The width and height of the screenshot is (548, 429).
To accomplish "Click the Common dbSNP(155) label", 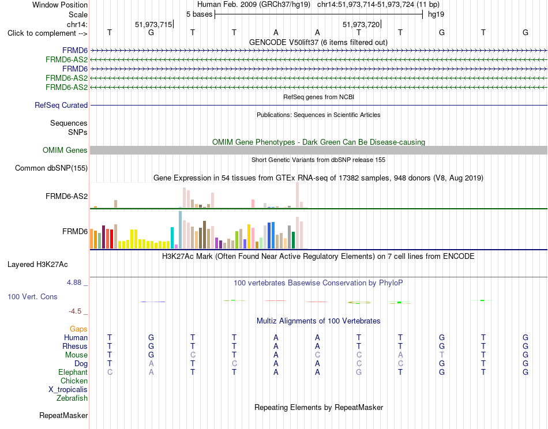I will (x=51, y=168).
